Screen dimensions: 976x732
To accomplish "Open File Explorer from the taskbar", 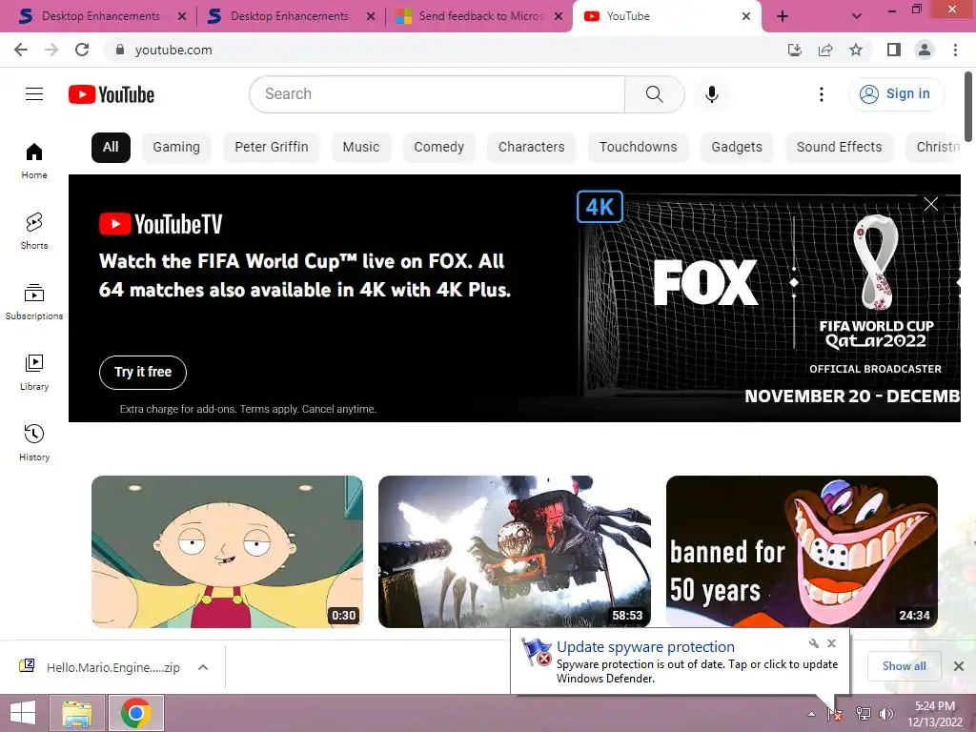I will click(77, 713).
